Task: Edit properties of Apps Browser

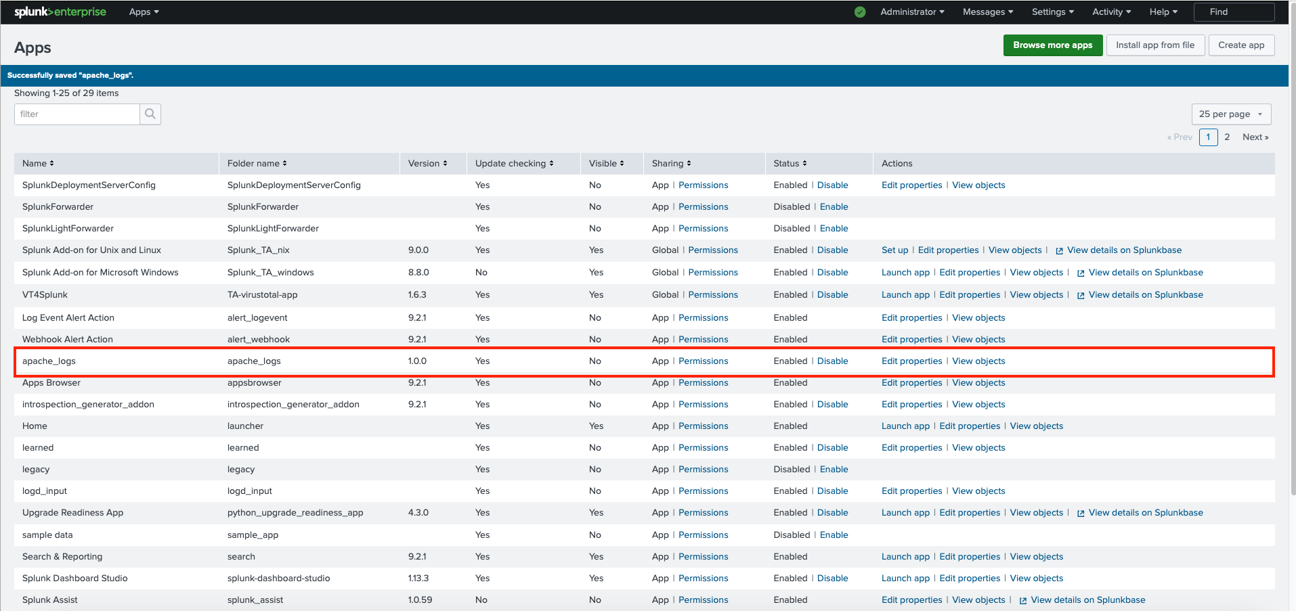Action: 911,382
